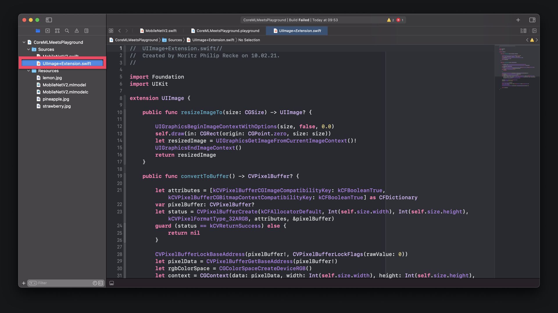Open the issue navigator warning icon

(x=77, y=31)
